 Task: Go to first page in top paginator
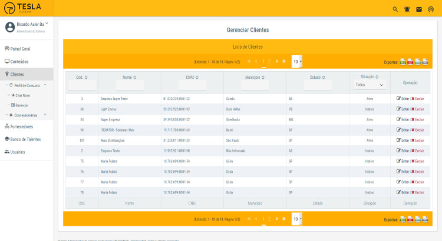point(249,61)
